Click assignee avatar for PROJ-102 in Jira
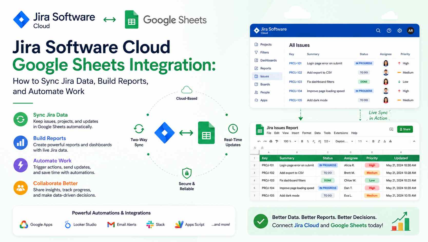The image size is (428, 242). 386,72
